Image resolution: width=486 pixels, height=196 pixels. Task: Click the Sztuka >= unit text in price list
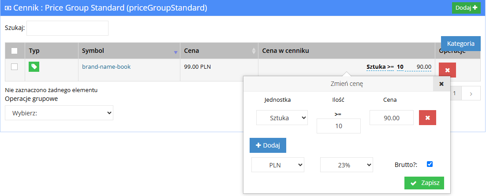(x=380, y=67)
